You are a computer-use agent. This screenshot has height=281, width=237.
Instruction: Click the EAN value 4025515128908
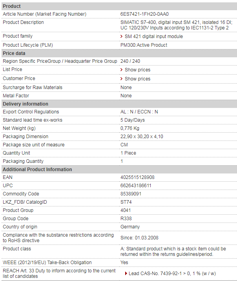pyautogui.click(x=137, y=177)
